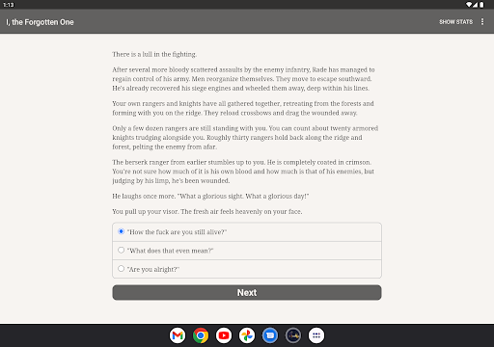494x347 pixels.
Task: Click the paragraph starting "Only a few dozen rangers"
Action: point(245,138)
